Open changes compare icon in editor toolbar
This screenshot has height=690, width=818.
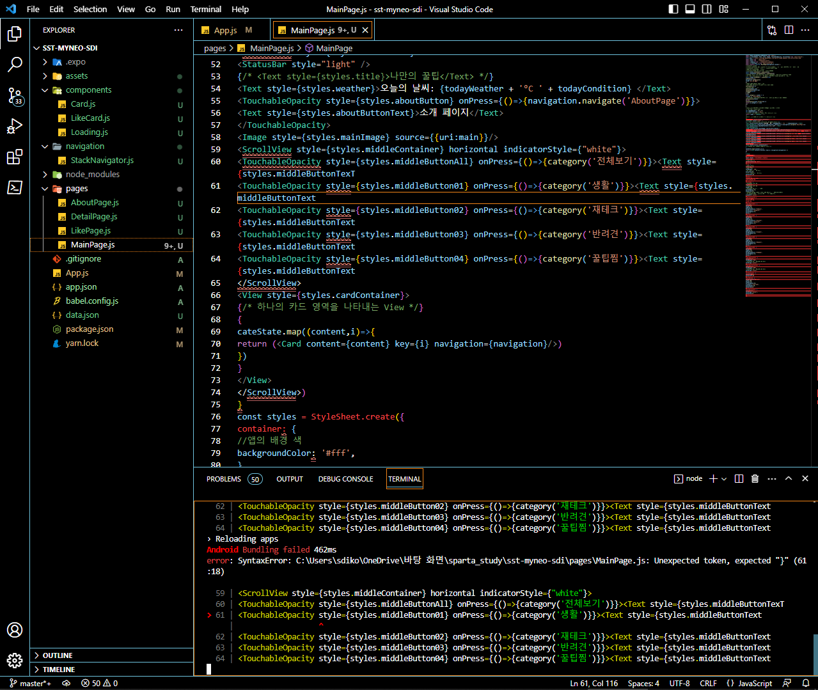click(772, 30)
